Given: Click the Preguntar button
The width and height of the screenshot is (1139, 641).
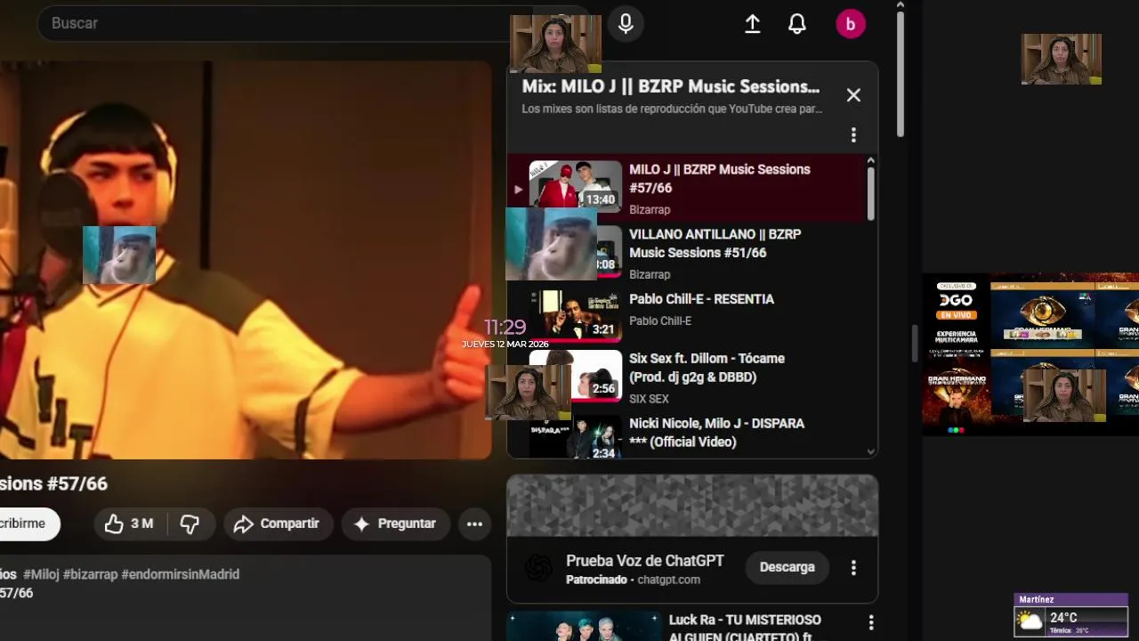Looking at the screenshot, I should pyautogui.click(x=395, y=524).
